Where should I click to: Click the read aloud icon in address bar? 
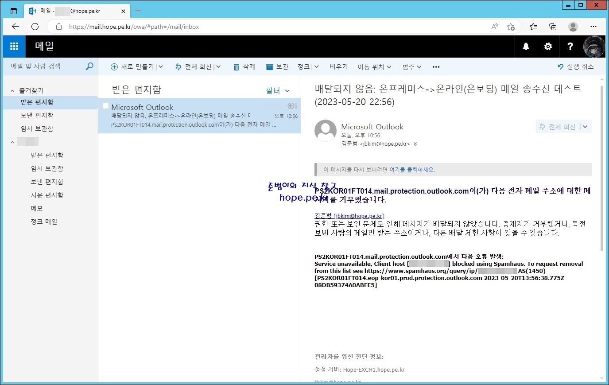[495, 27]
